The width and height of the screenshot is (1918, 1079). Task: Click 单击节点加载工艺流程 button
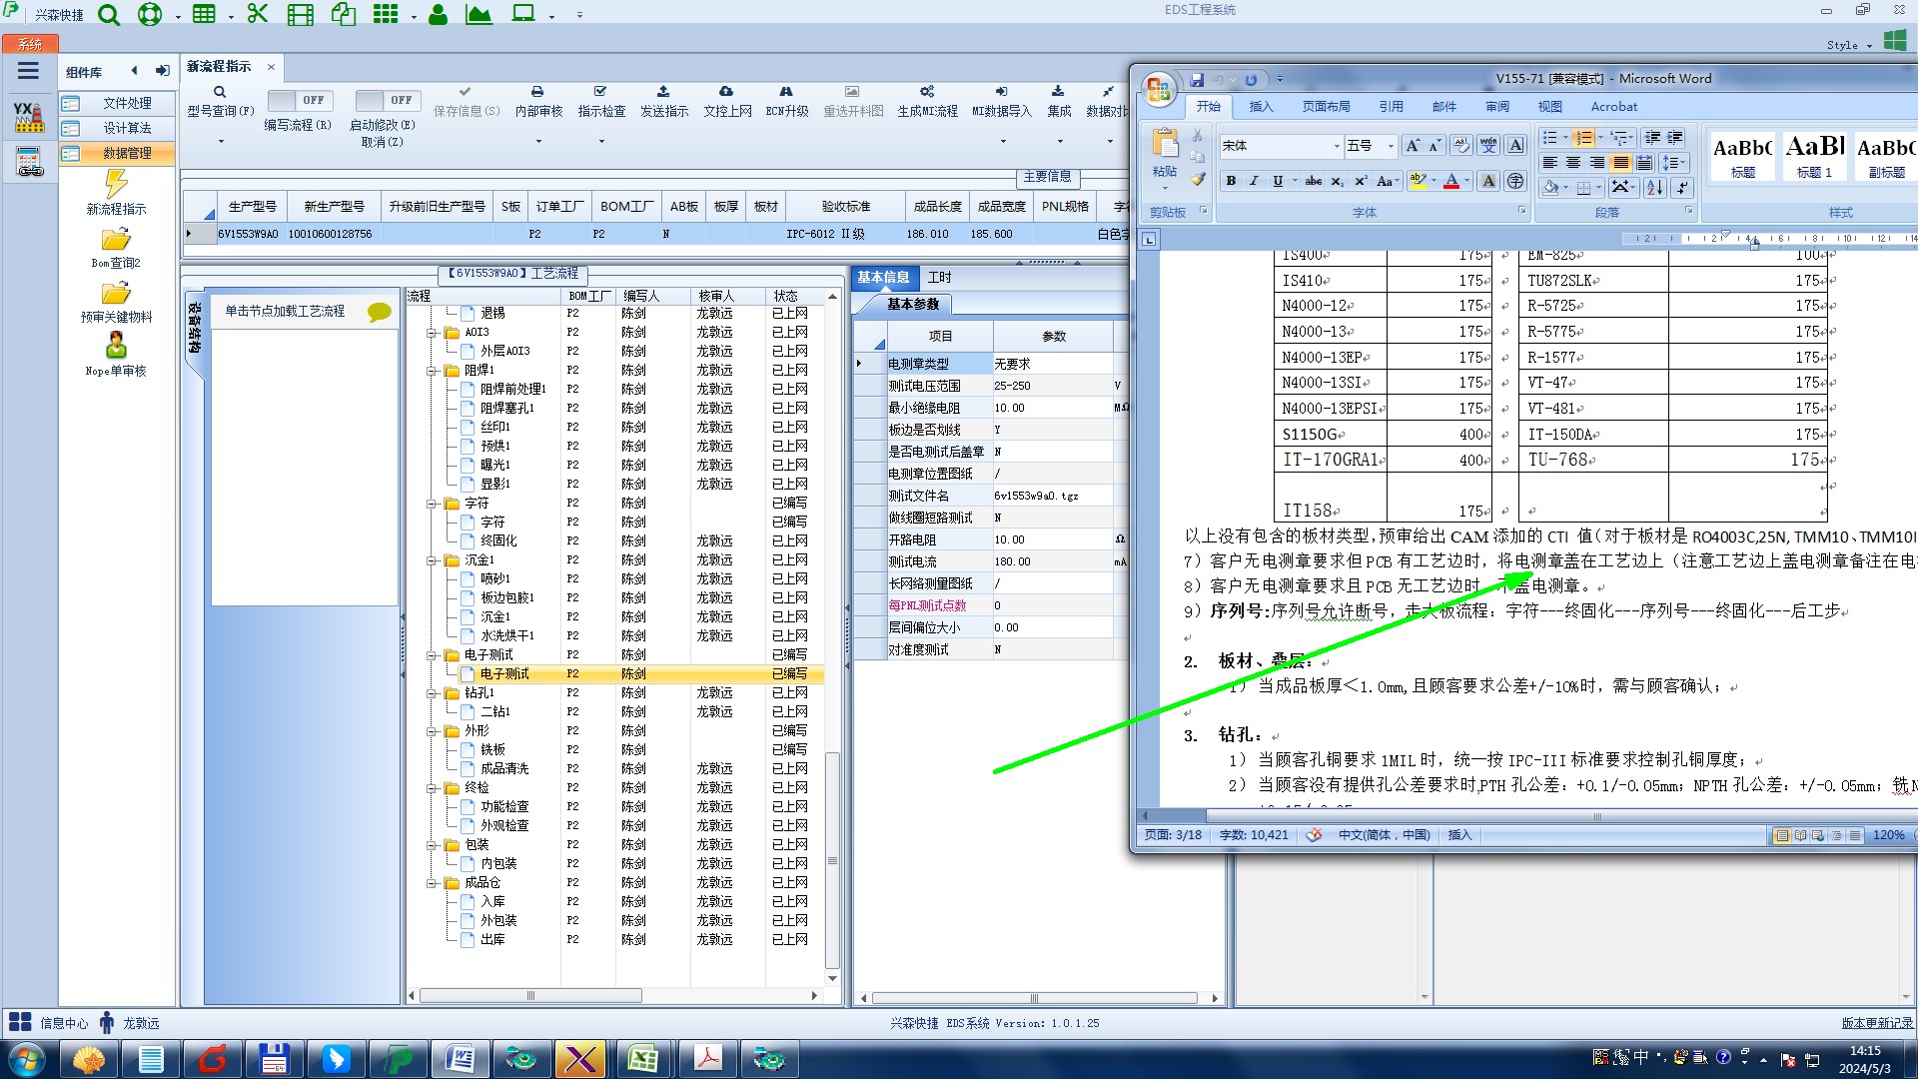click(285, 311)
